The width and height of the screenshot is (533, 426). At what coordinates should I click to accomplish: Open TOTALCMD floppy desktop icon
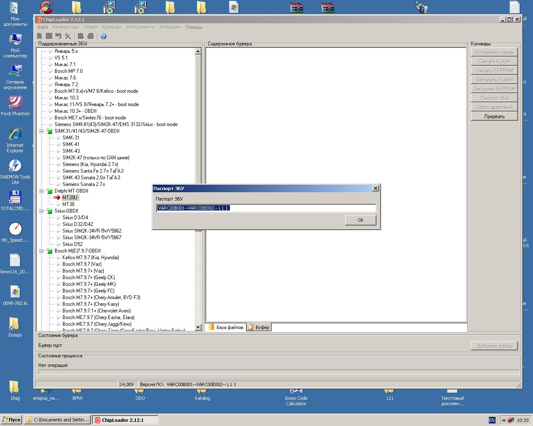click(x=15, y=201)
